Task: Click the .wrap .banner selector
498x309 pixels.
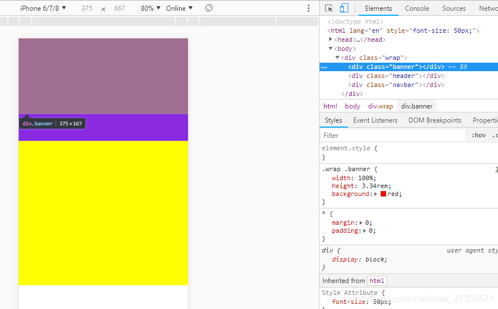Action: (346, 169)
